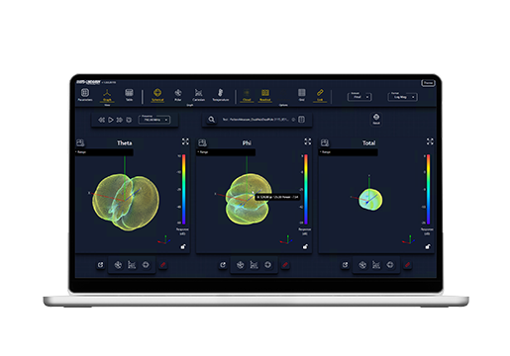Open the Log Mag format dropdown
This screenshot has height=356, width=510.
[402, 97]
